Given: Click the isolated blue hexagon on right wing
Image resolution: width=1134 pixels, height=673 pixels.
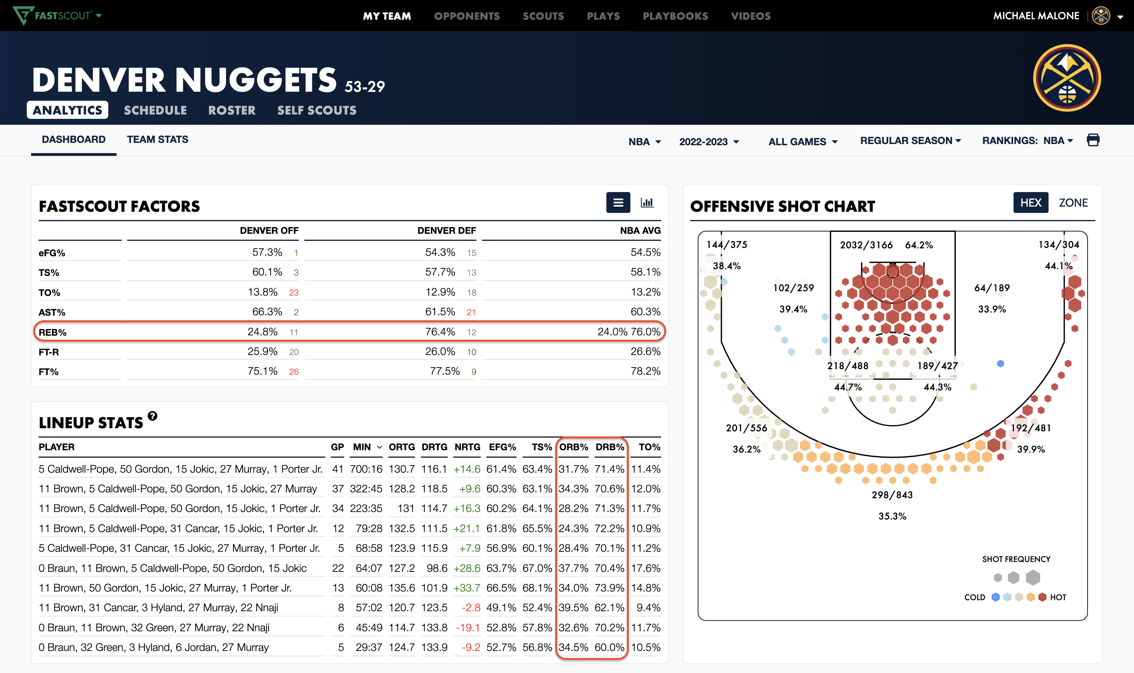Looking at the screenshot, I should tap(1001, 363).
